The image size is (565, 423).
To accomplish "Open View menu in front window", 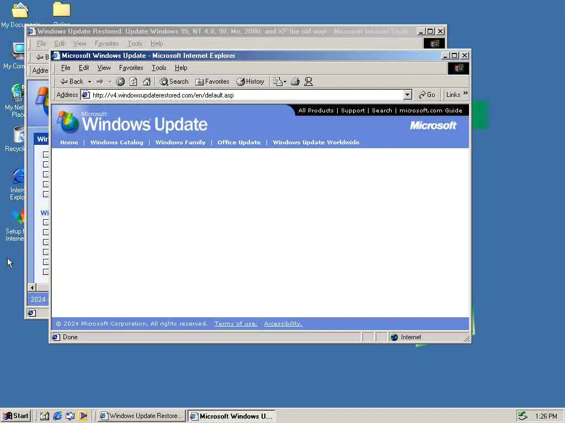I will coord(104,68).
